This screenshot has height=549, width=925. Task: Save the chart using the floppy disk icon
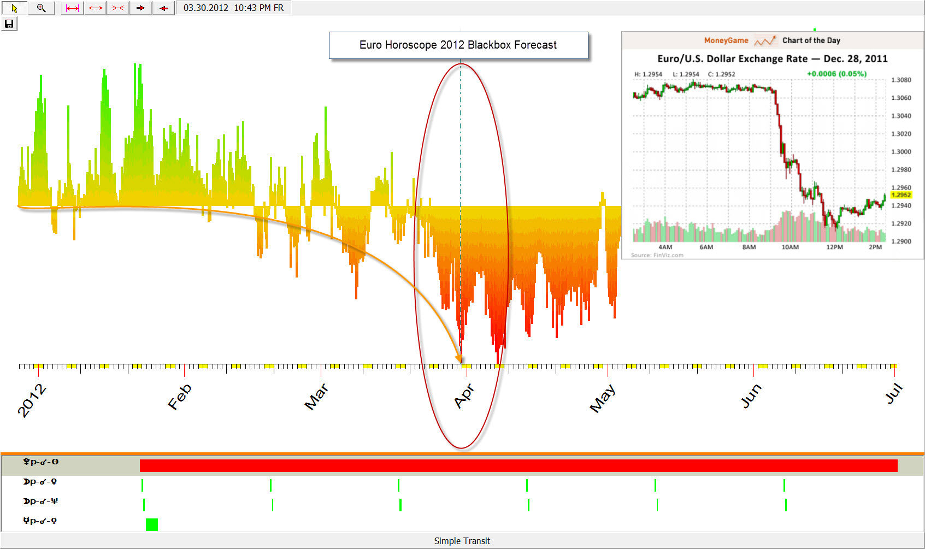[x=9, y=24]
